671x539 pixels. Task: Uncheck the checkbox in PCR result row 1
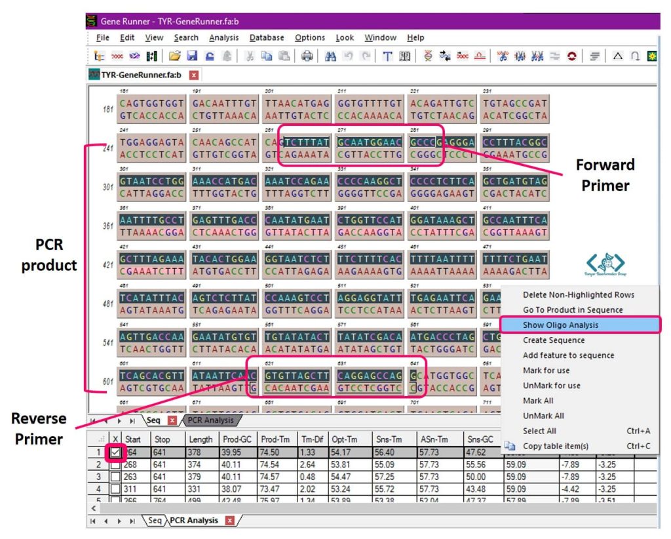coord(115,452)
